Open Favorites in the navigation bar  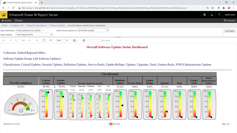coord(6,21)
